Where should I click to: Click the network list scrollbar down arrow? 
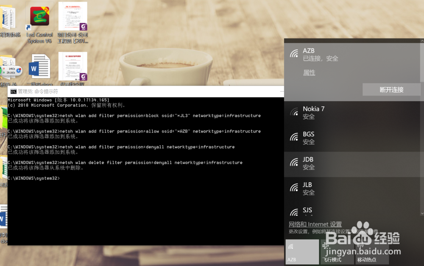tap(422, 213)
